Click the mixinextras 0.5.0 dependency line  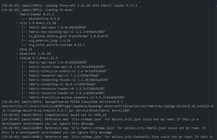coord(44,19)
